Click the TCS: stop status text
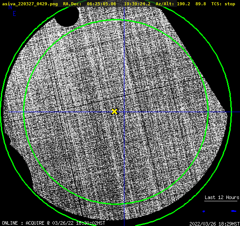Screen dimensions: 240x226 pos(223,4)
